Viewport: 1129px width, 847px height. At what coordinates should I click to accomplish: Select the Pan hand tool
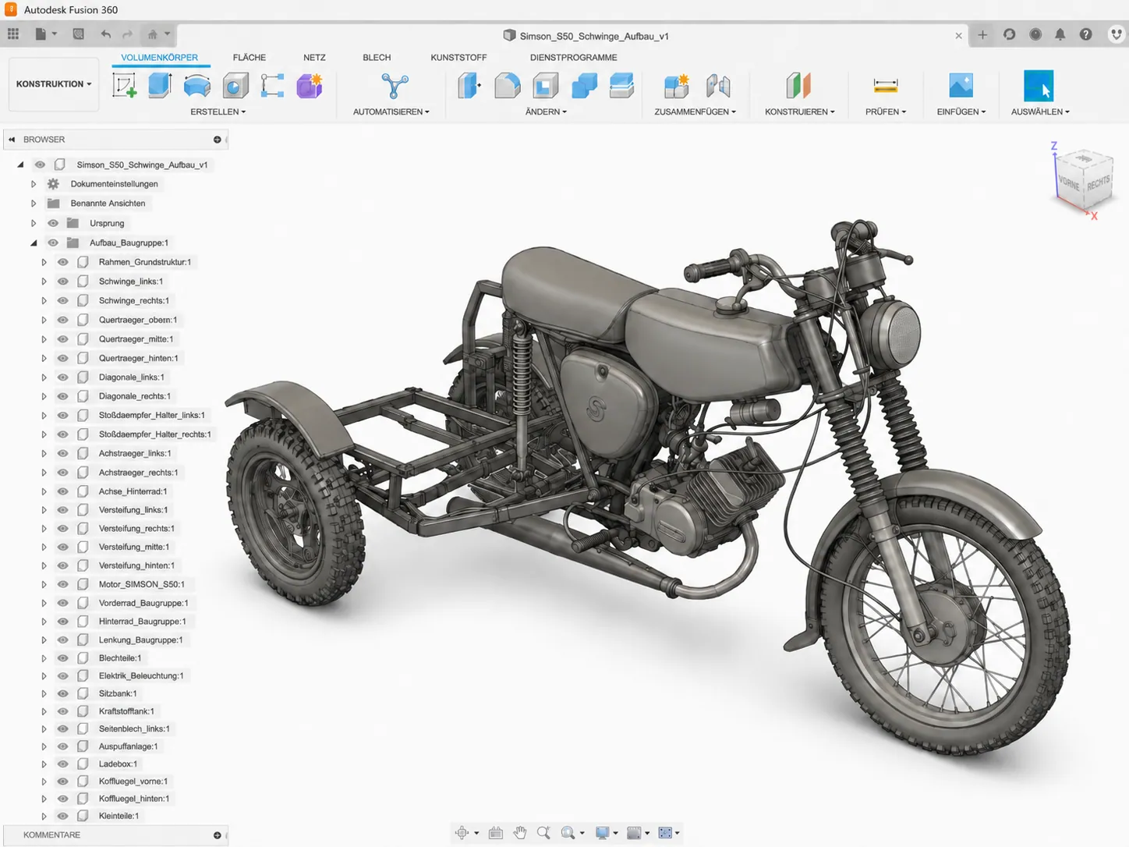pyautogui.click(x=520, y=833)
